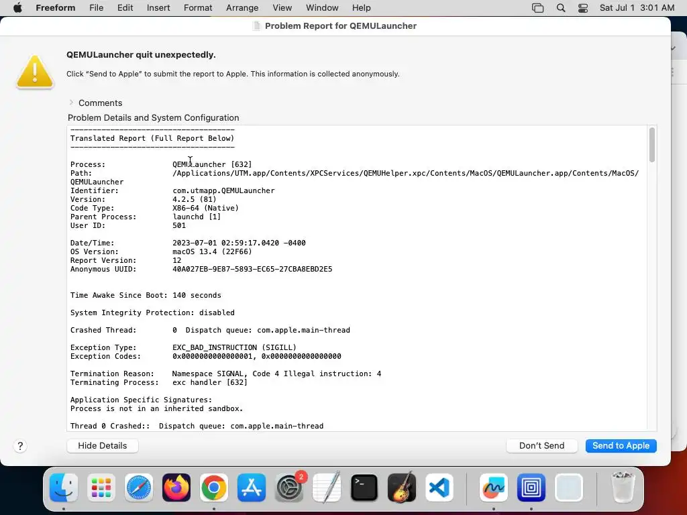
Task: Open the Window menu
Action: [322, 8]
